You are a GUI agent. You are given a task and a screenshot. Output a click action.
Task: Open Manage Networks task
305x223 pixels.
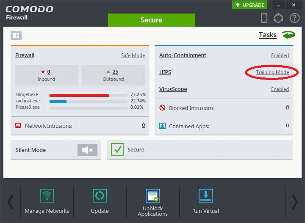(x=47, y=202)
